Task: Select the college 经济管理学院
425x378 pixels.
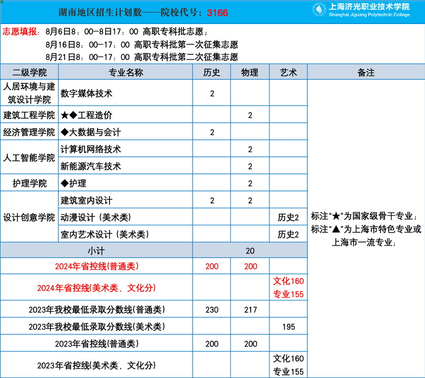Action: pyautogui.click(x=29, y=132)
